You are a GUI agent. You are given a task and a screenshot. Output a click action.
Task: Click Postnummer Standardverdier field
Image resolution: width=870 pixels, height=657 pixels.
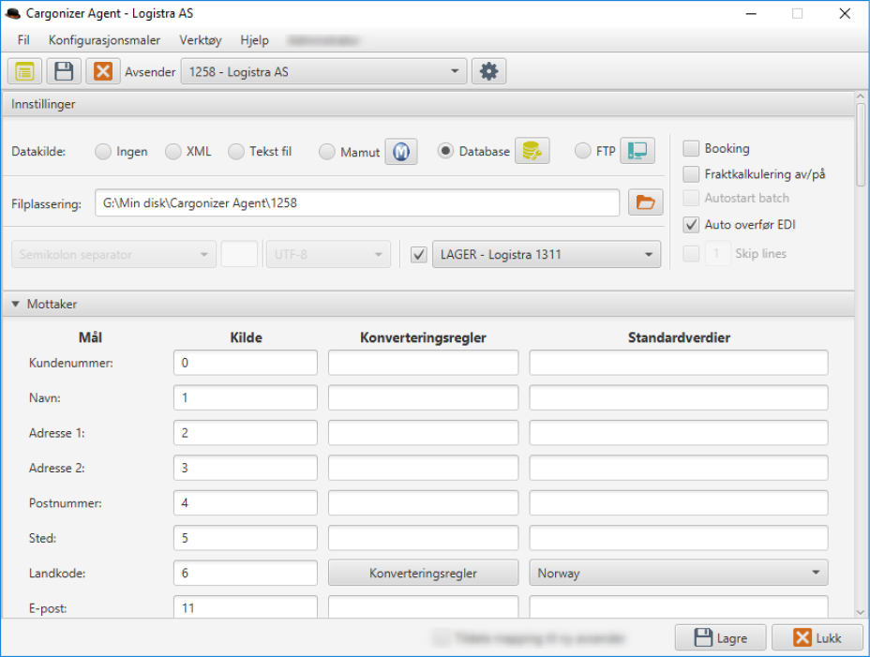(x=679, y=502)
